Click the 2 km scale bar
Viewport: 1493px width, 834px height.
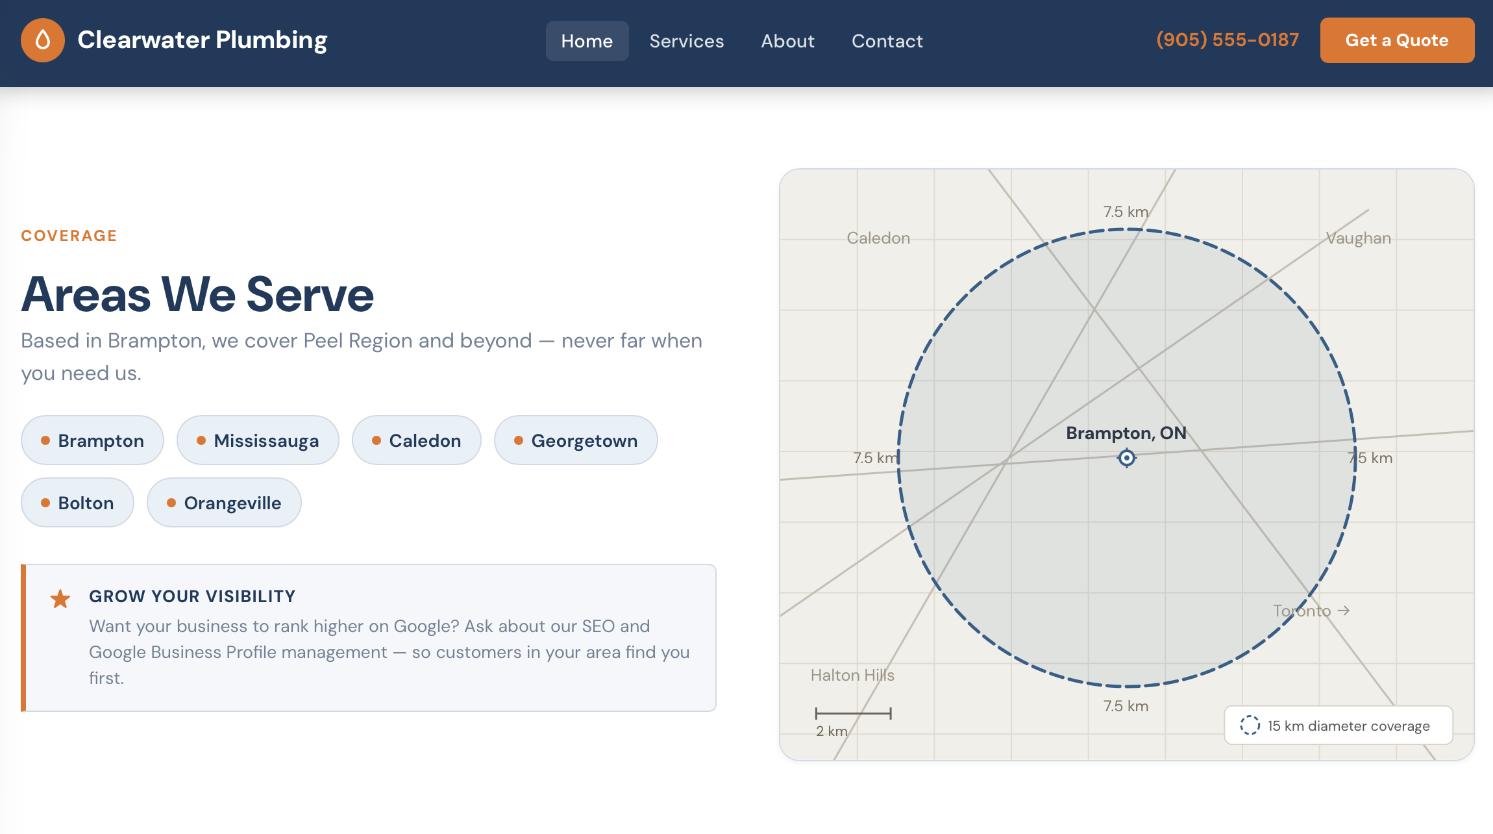(853, 713)
